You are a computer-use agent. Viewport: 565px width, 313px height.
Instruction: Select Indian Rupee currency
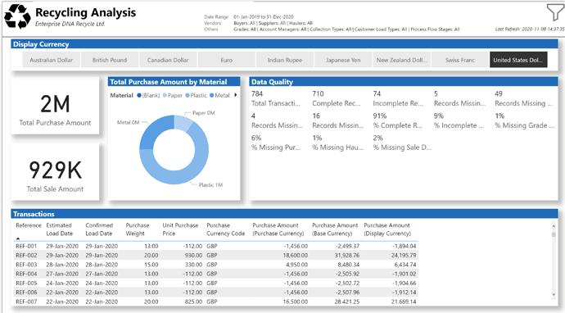coord(285,60)
